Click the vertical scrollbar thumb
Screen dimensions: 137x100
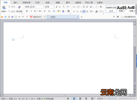tap(135, 36)
